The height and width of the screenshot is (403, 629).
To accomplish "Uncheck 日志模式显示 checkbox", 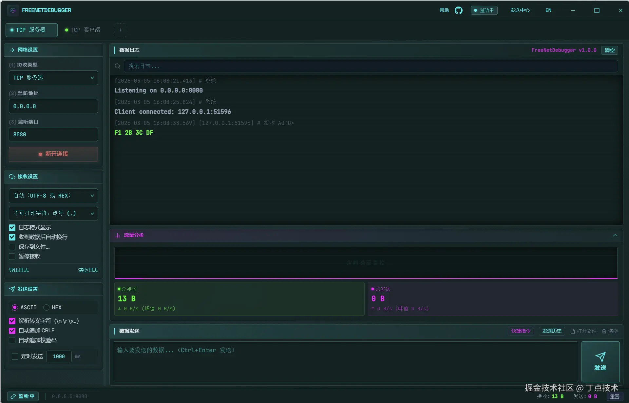I will 12,227.
